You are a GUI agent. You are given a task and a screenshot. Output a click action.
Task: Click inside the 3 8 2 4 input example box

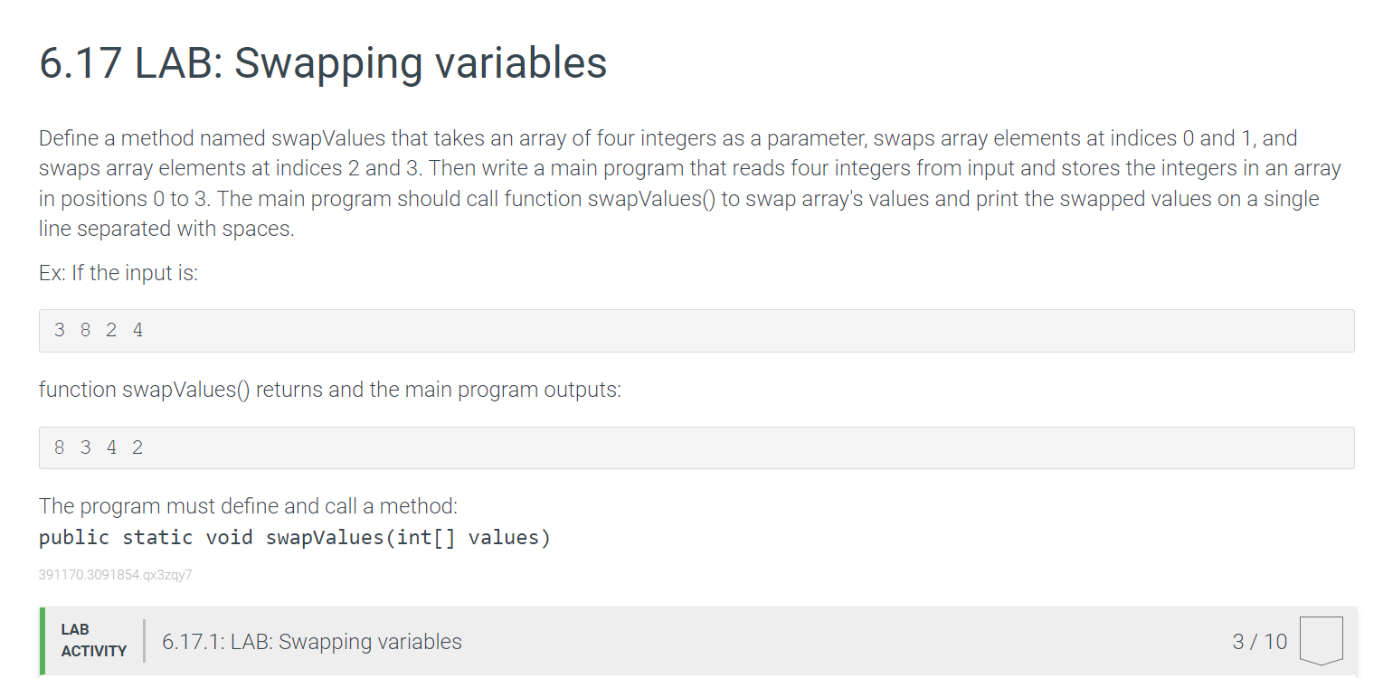click(x=696, y=331)
